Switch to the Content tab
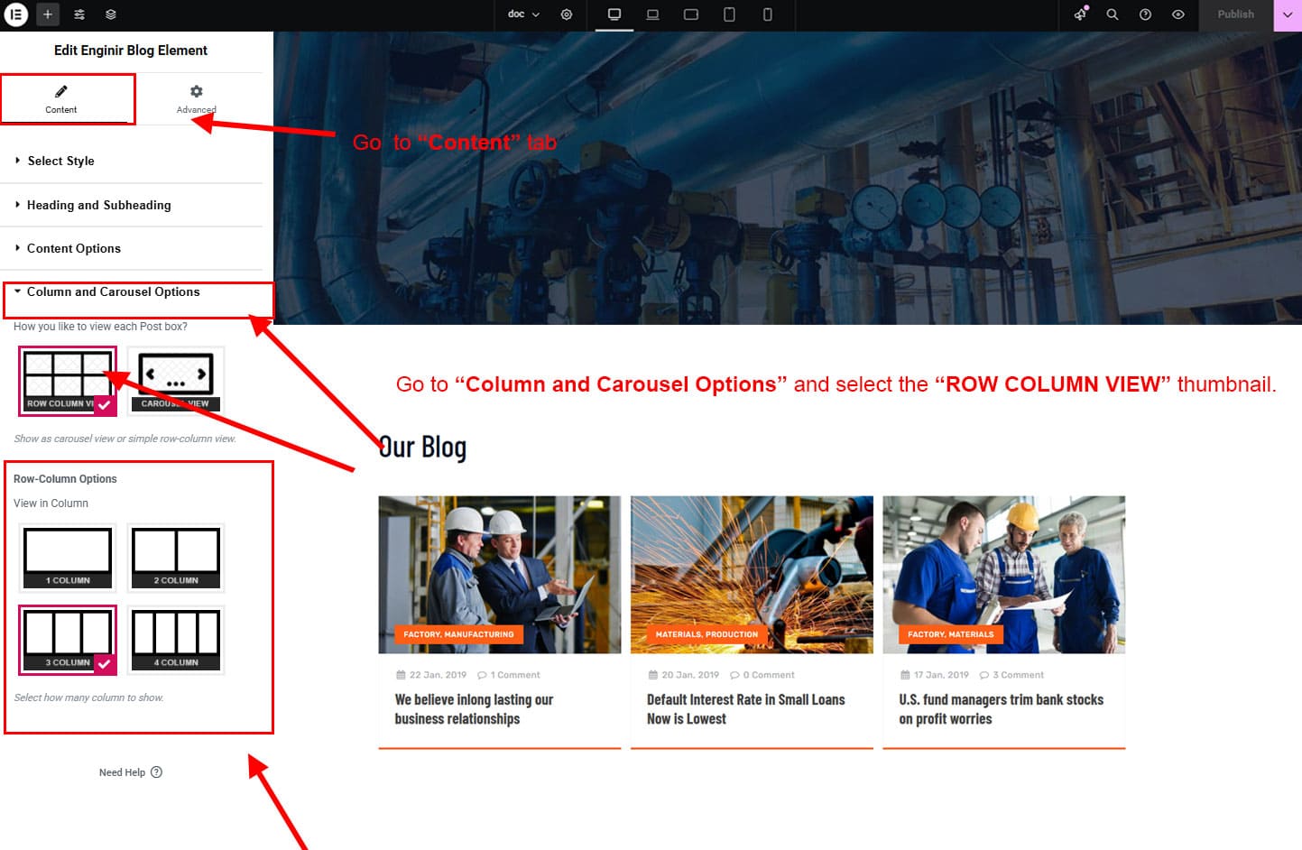 pos(61,98)
